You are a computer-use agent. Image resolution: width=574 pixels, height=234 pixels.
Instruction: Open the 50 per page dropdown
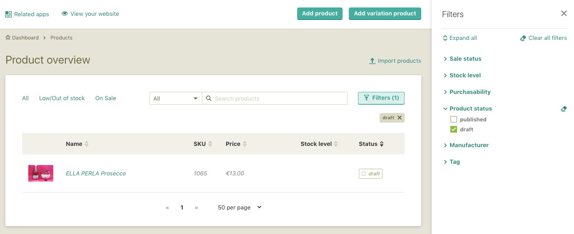pos(240,207)
